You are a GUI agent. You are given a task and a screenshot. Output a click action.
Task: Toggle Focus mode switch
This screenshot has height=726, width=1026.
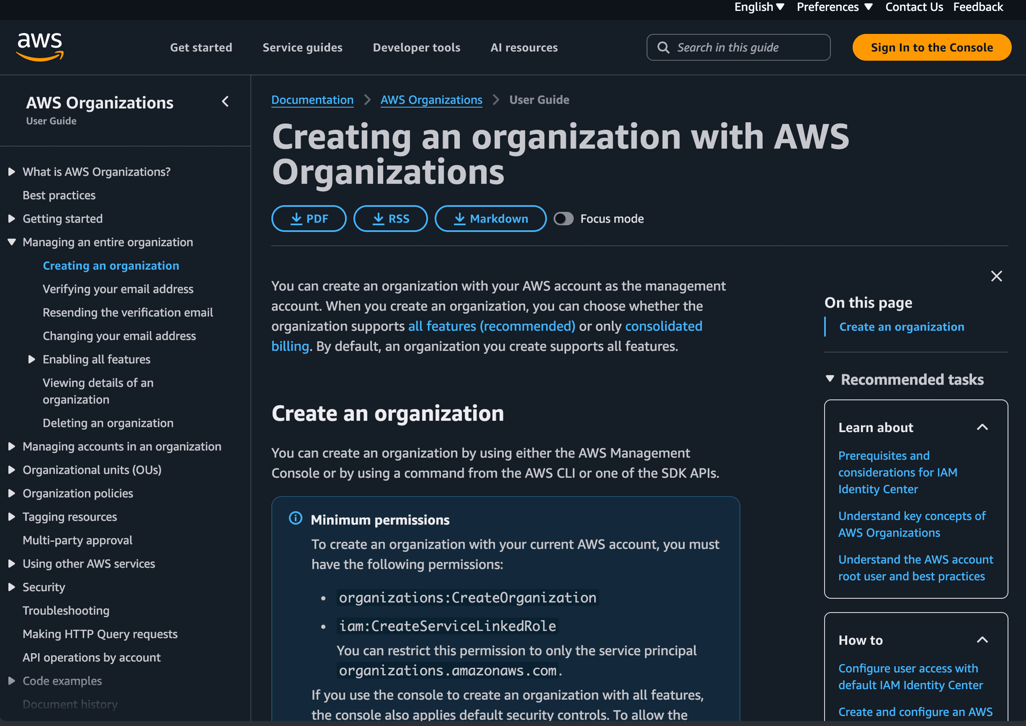coord(563,218)
